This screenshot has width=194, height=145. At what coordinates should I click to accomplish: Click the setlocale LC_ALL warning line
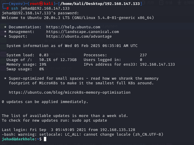click(82, 134)
